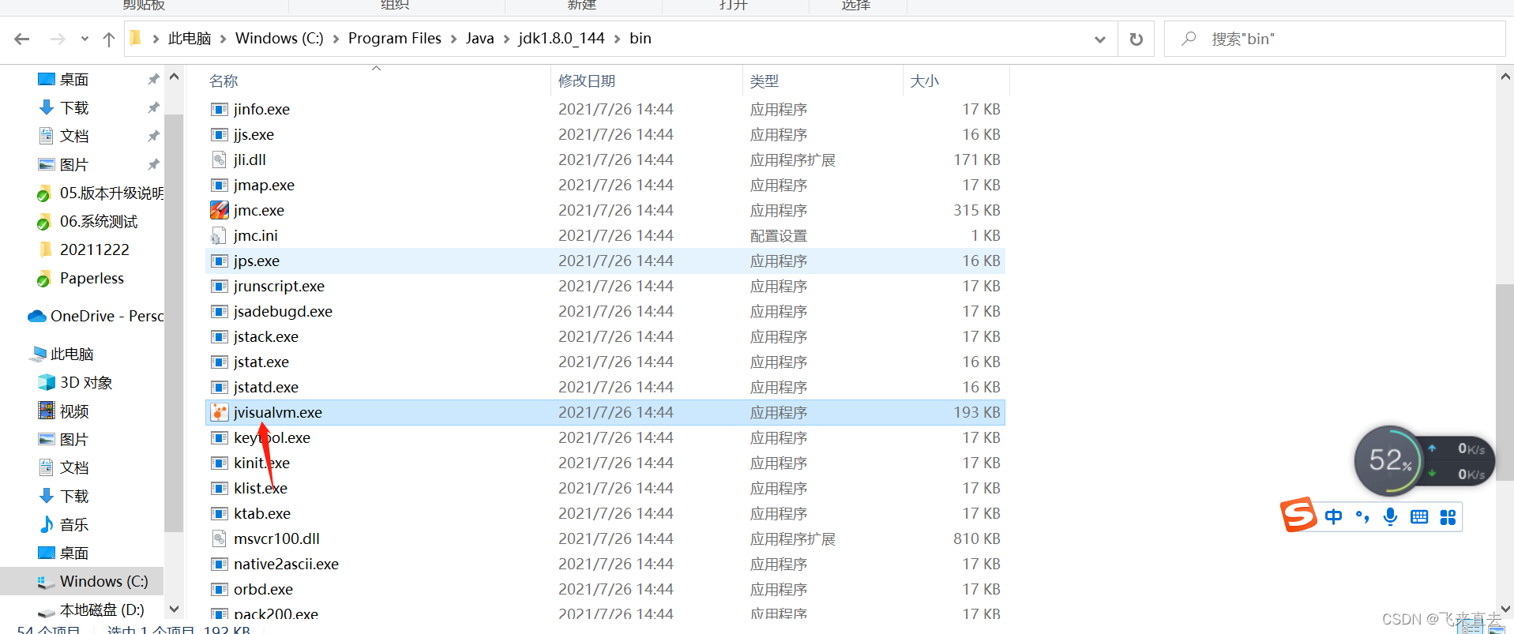Image resolution: width=1514 pixels, height=634 pixels.
Task: Click Sogou input method S logo
Action: [x=1298, y=515]
